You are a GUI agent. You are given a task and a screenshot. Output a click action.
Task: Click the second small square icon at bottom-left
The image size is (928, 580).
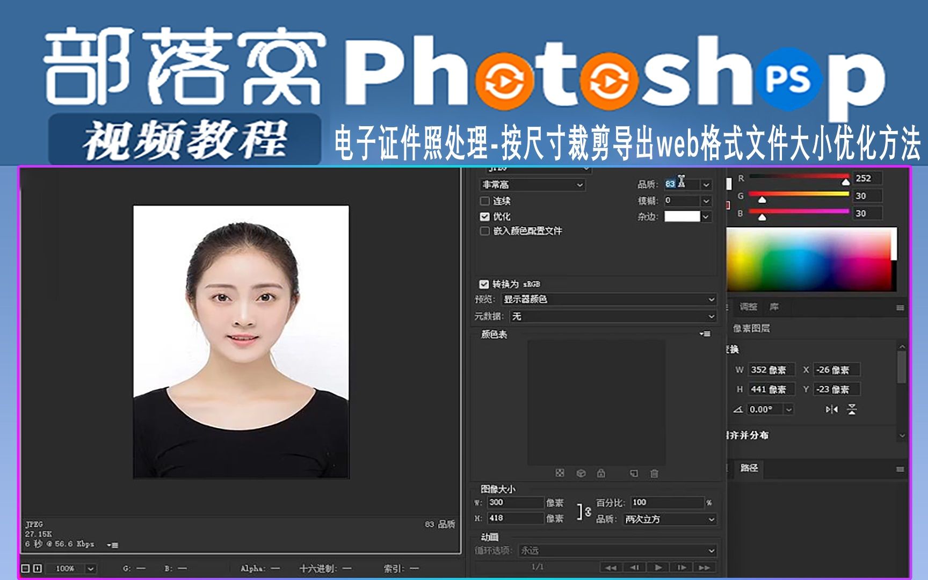click(37, 568)
